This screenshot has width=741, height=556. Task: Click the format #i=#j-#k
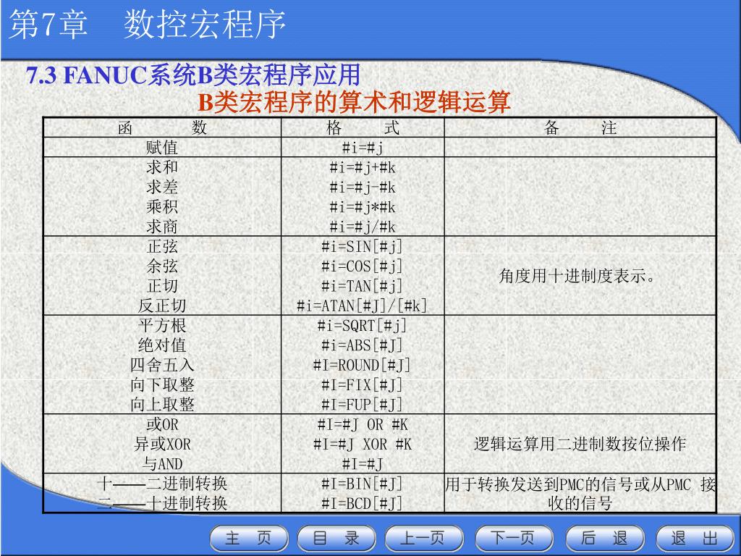pos(363,188)
